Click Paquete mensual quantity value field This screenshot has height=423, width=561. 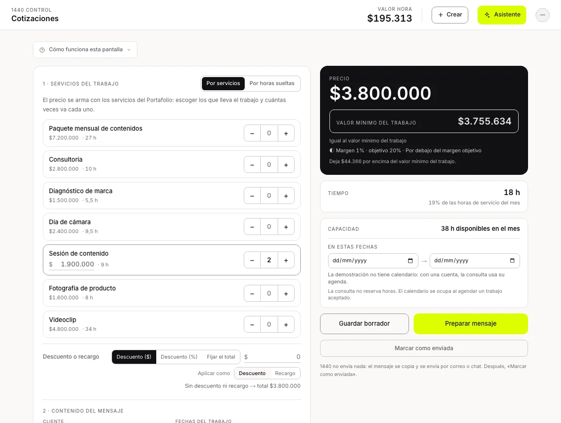coord(269,133)
